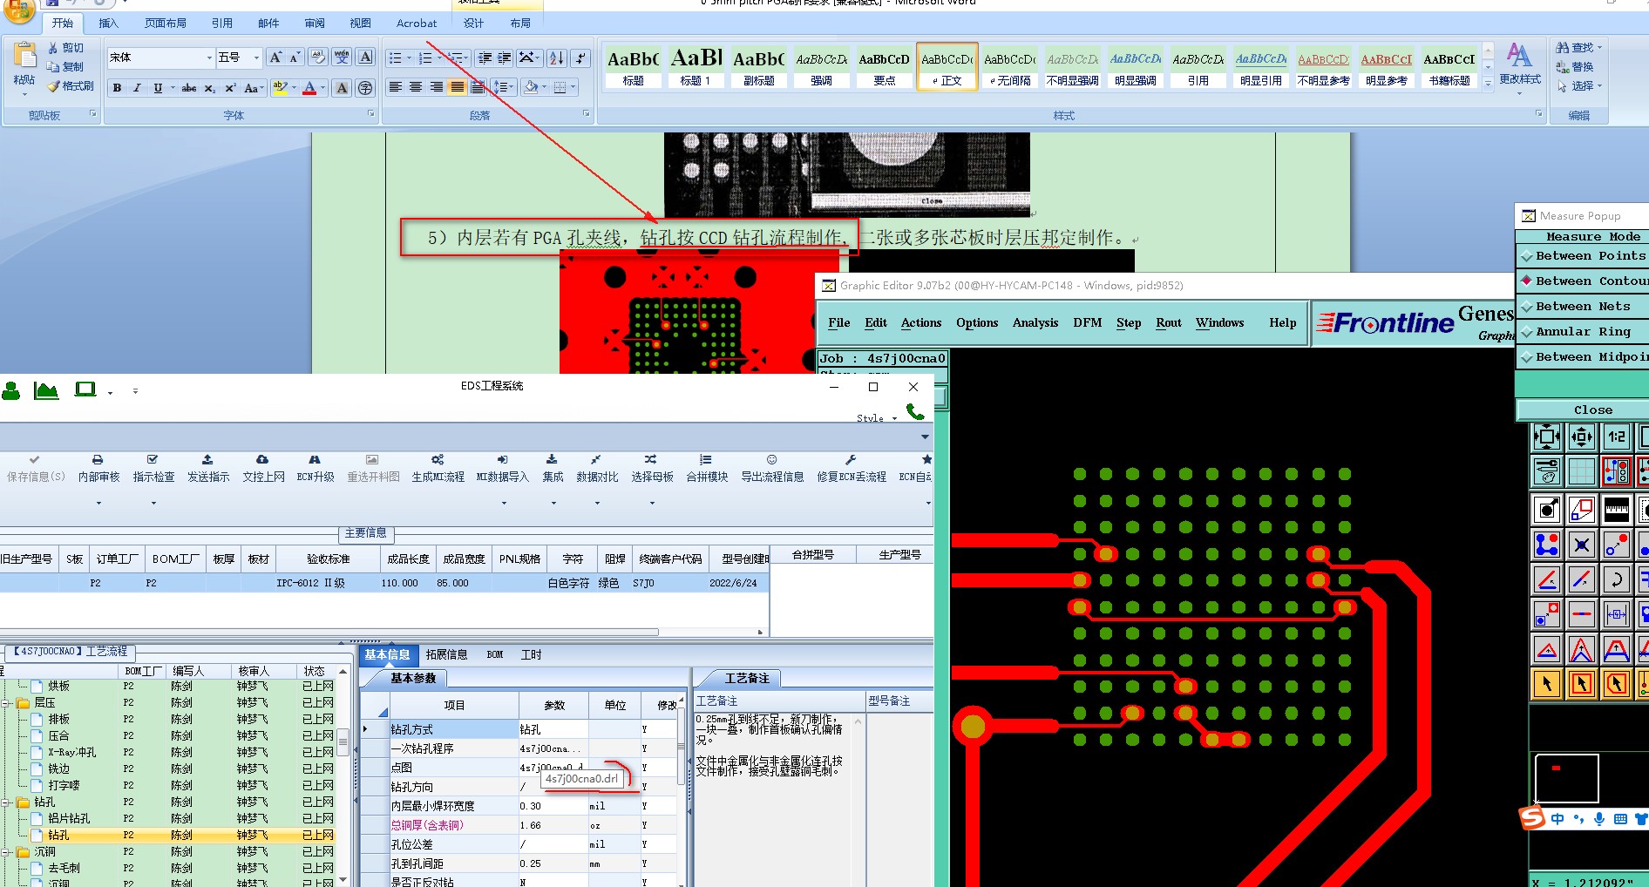This screenshot has width=1649, height=887.
Task: Toggle Justify alignment in Word
Action: point(458,87)
